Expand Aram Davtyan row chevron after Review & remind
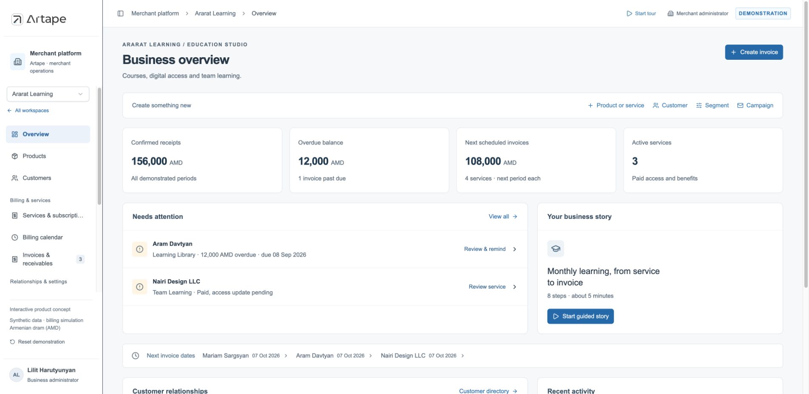The width and height of the screenshot is (809, 394). [515, 249]
